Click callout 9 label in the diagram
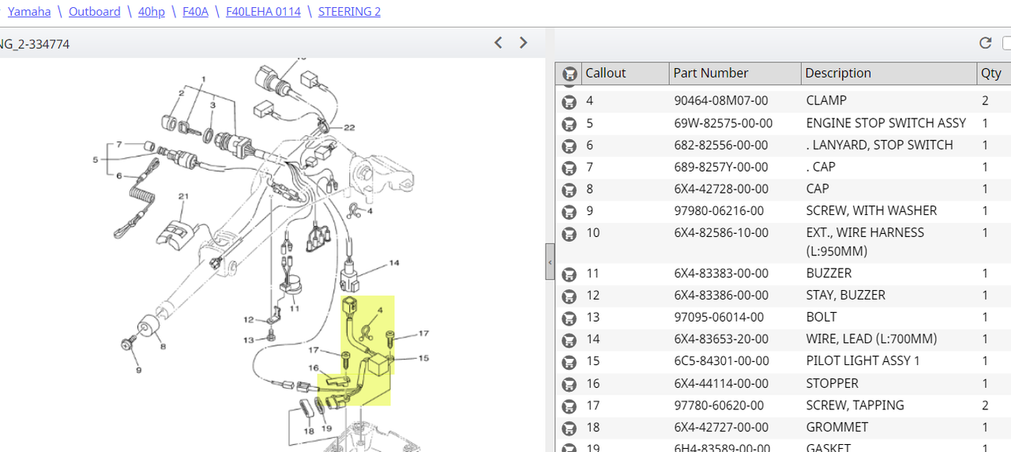The width and height of the screenshot is (1011, 452). (138, 371)
